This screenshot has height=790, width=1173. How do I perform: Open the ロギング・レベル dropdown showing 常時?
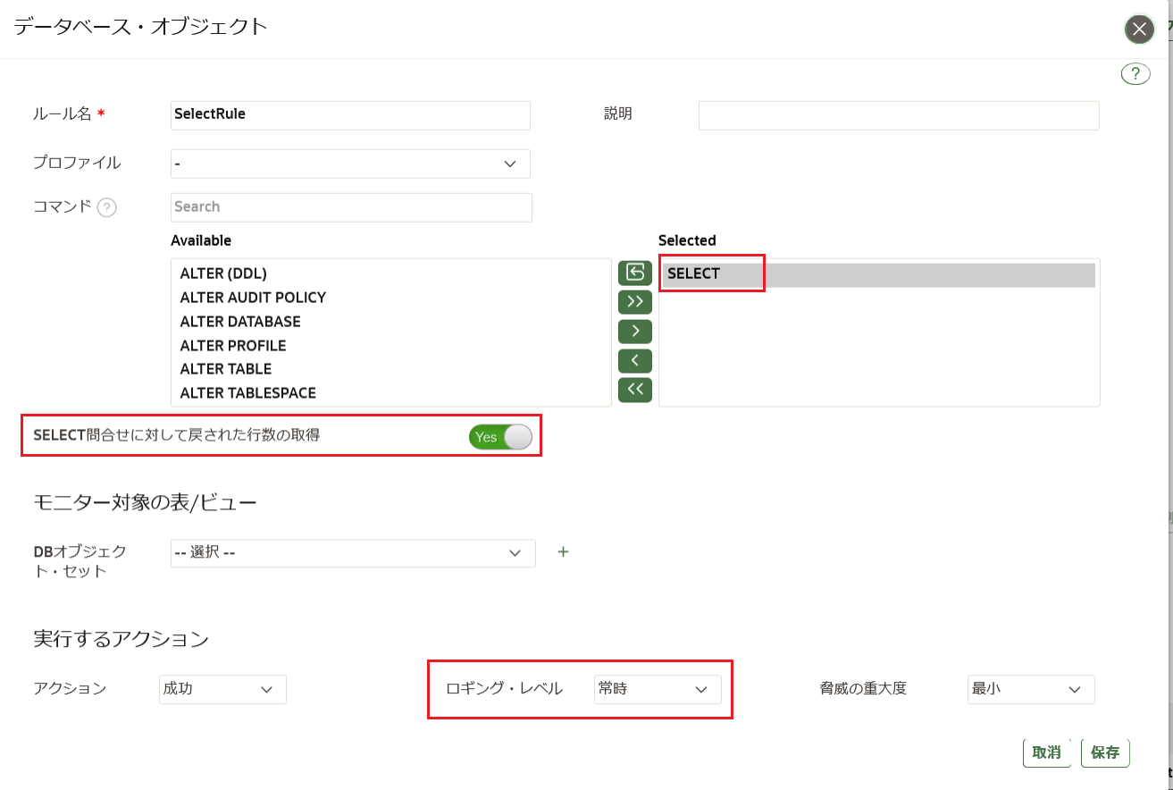pyautogui.click(x=658, y=689)
